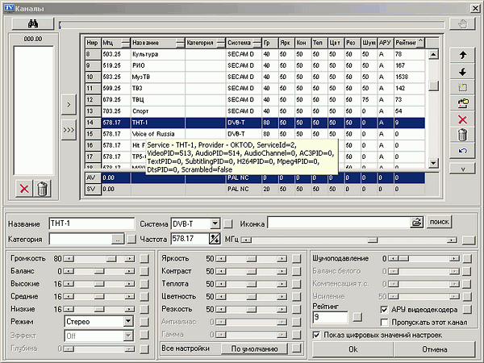Open the Система DVB-T dropdown
Viewport: 484px width, 363px height.
tap(215, 222)
